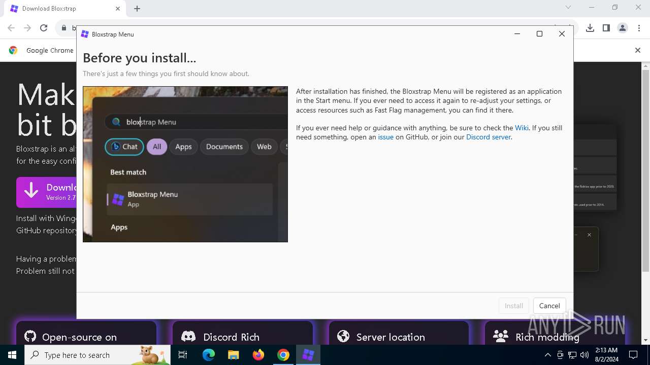Click the Server location feature card
The height and width of the screenshot is (365, 650).
399,333
